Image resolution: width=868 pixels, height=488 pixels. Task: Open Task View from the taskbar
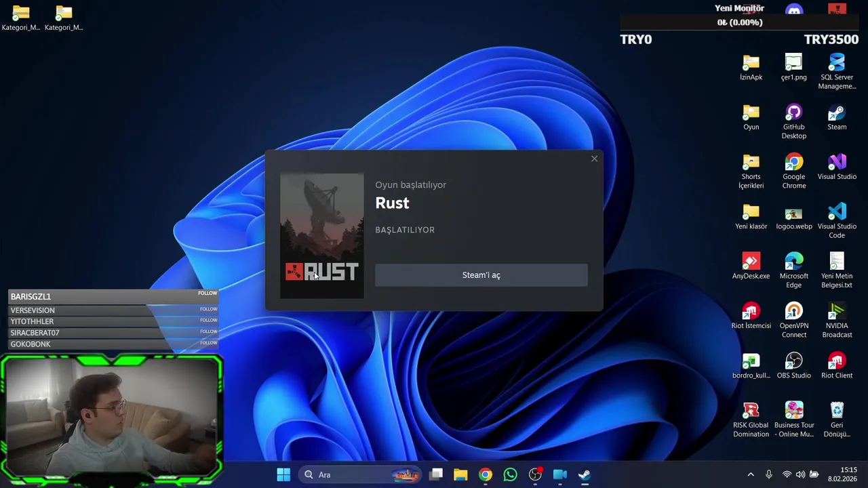point(436,474)
